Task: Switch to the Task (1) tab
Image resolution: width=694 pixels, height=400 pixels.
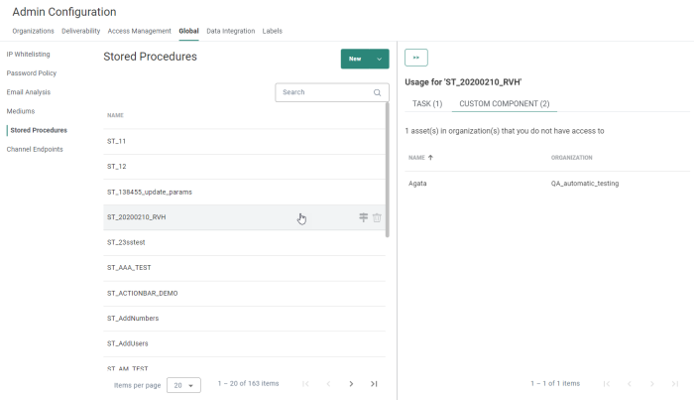Action: click(x=427, y=103)
